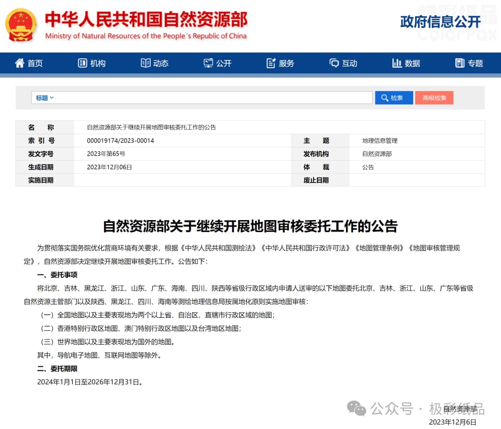Image resolution: width=501 pixels, height=429 pixels.
Task: Click the open-book icon beside 动态
Action: point(145,63)
